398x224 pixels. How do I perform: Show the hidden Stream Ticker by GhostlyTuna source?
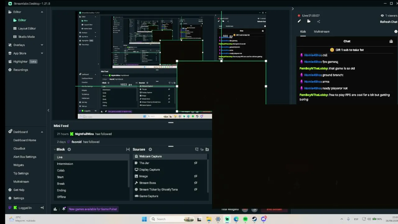click(x=196, y=189)
